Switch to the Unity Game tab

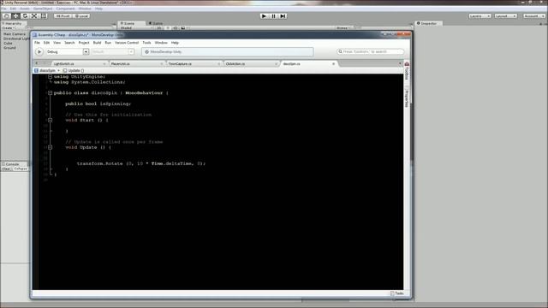[x=156, y=23]
